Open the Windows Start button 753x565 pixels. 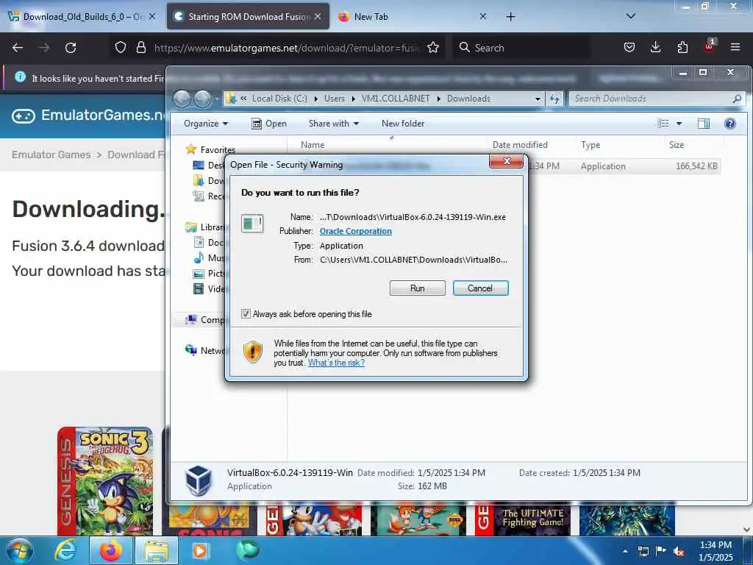click(x=20, y=550)
